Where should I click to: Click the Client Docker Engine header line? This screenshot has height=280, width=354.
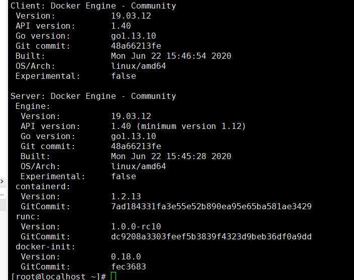93,6
